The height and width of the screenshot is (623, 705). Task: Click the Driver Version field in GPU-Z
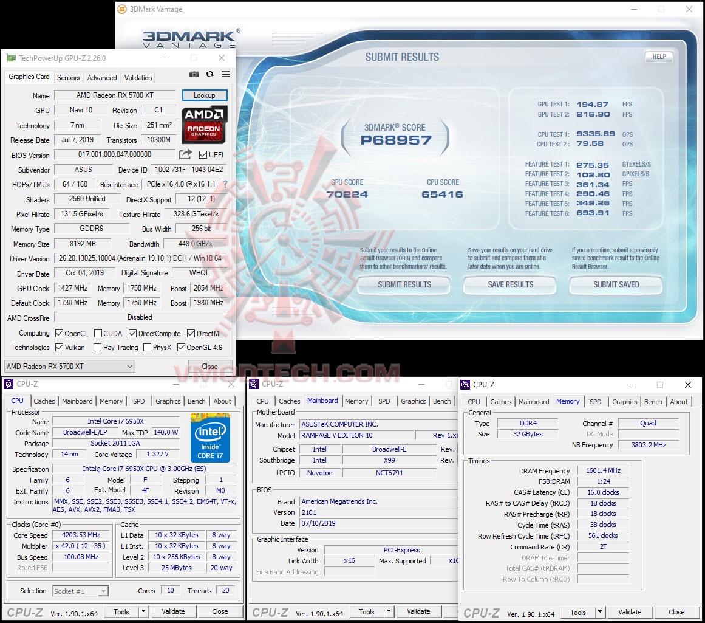tap(140, 258)
